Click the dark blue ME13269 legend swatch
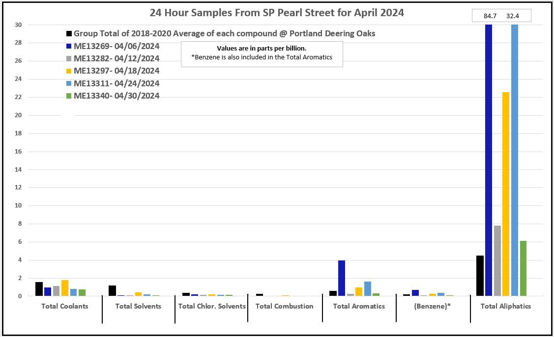 (69, 47)
